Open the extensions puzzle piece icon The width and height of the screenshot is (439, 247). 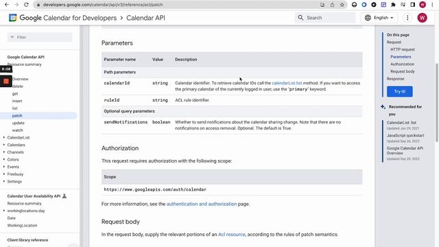(393, 5)
